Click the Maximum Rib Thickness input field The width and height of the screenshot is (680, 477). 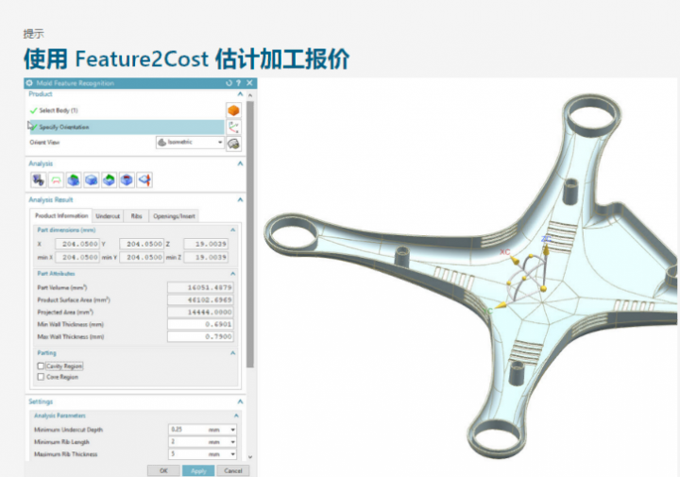pos(189,454)
